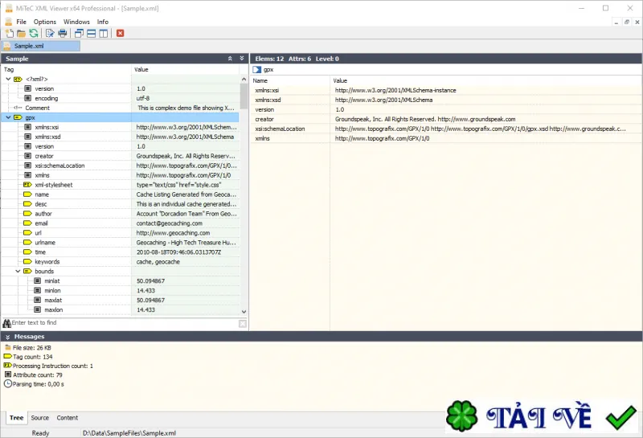Open a file with the folder icon

pyautogui.click(x=22, y=33)
